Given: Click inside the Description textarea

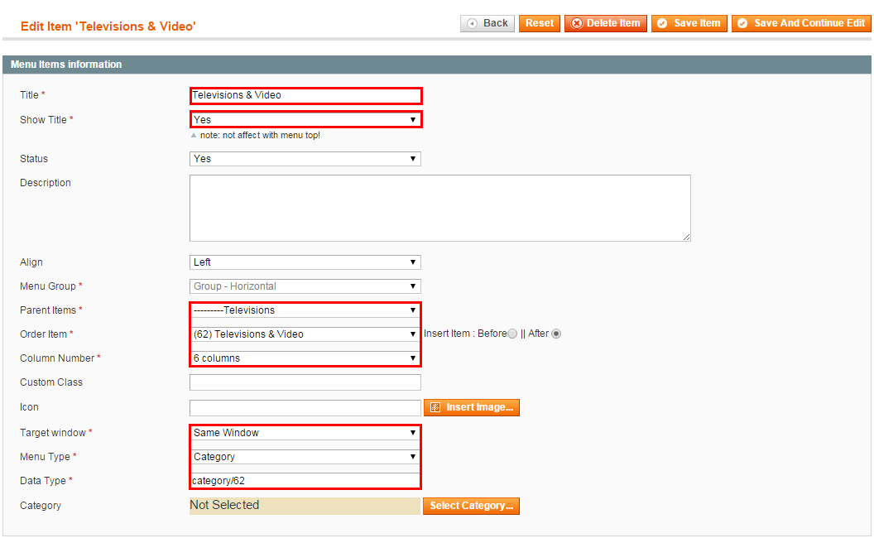Looking at the screenshot, I should tap(439, 208).
